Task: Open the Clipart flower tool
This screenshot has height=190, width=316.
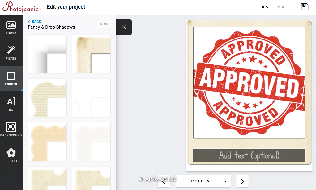Action: click(11, 155)
